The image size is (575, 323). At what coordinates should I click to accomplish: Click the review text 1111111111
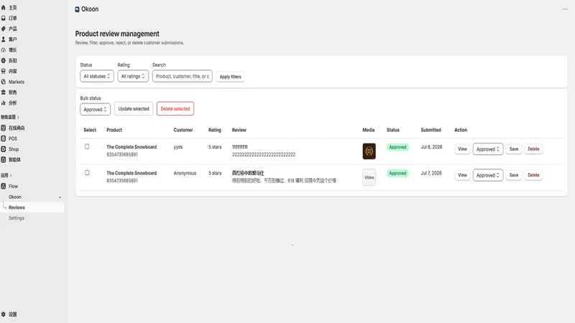(x=240, y=147)
